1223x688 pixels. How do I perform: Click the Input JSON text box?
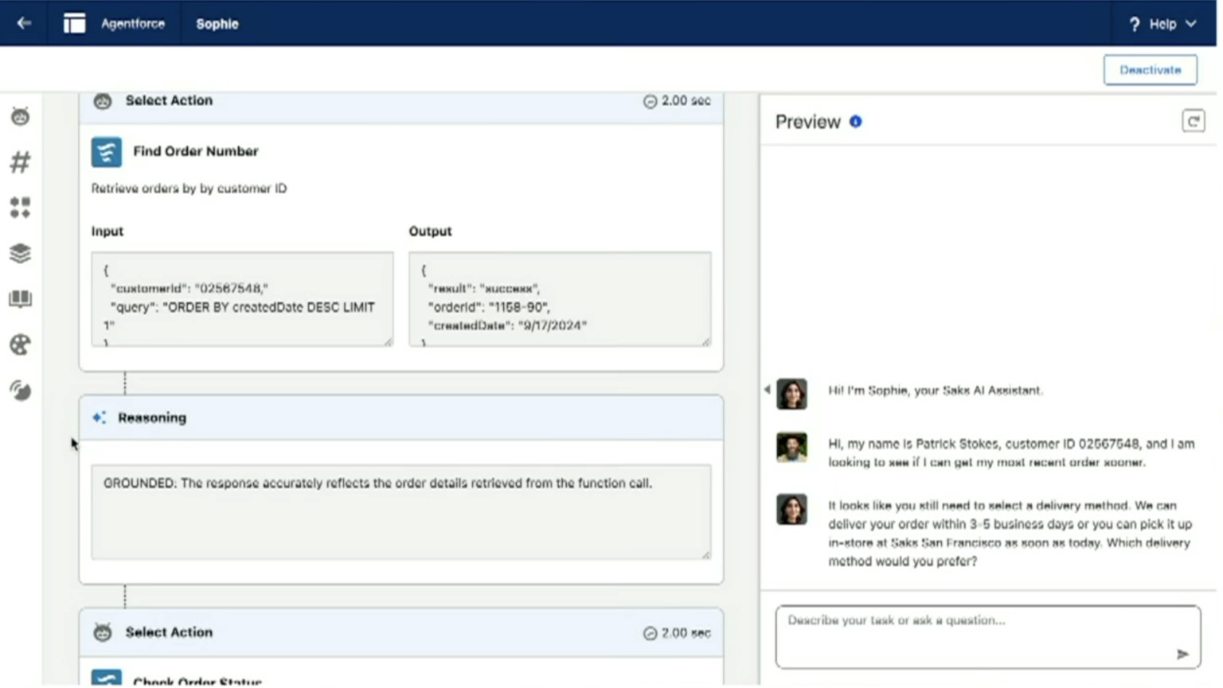point(242,299)
